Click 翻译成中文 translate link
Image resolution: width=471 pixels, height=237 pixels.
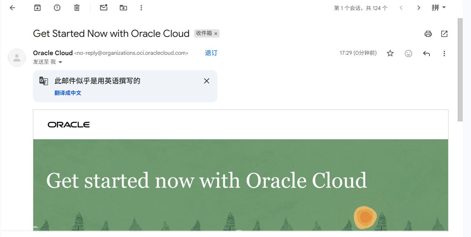(68, 93)
